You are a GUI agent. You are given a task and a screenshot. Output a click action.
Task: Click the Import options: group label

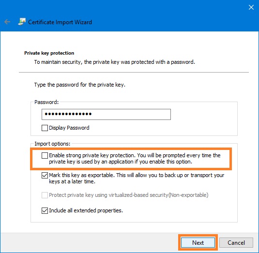(x=52, y=144)
